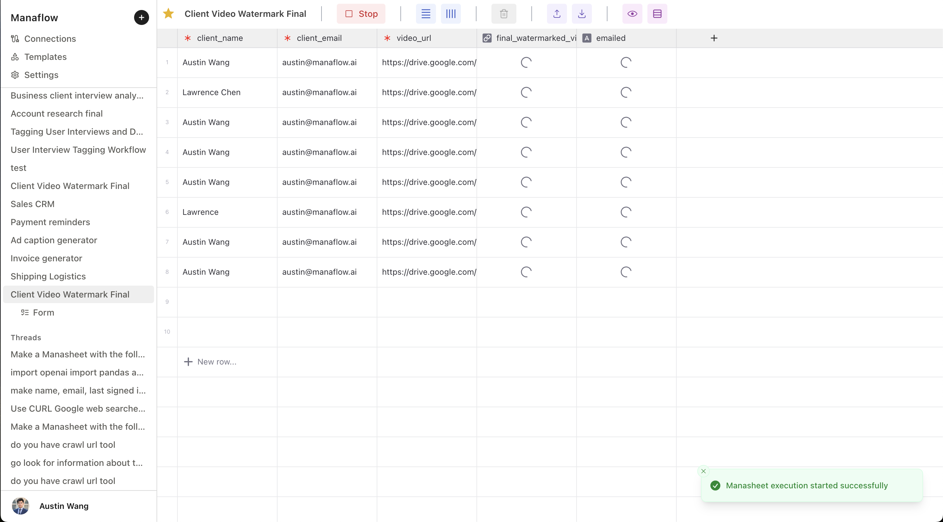Click the Templates shapes icon

pos(15,57)
